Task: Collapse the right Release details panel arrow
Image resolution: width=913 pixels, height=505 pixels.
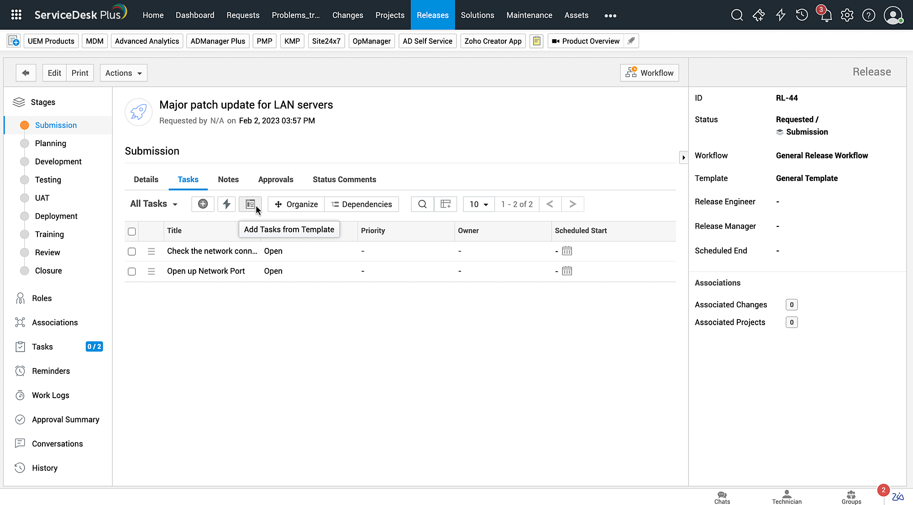Action: pos(683,158)
